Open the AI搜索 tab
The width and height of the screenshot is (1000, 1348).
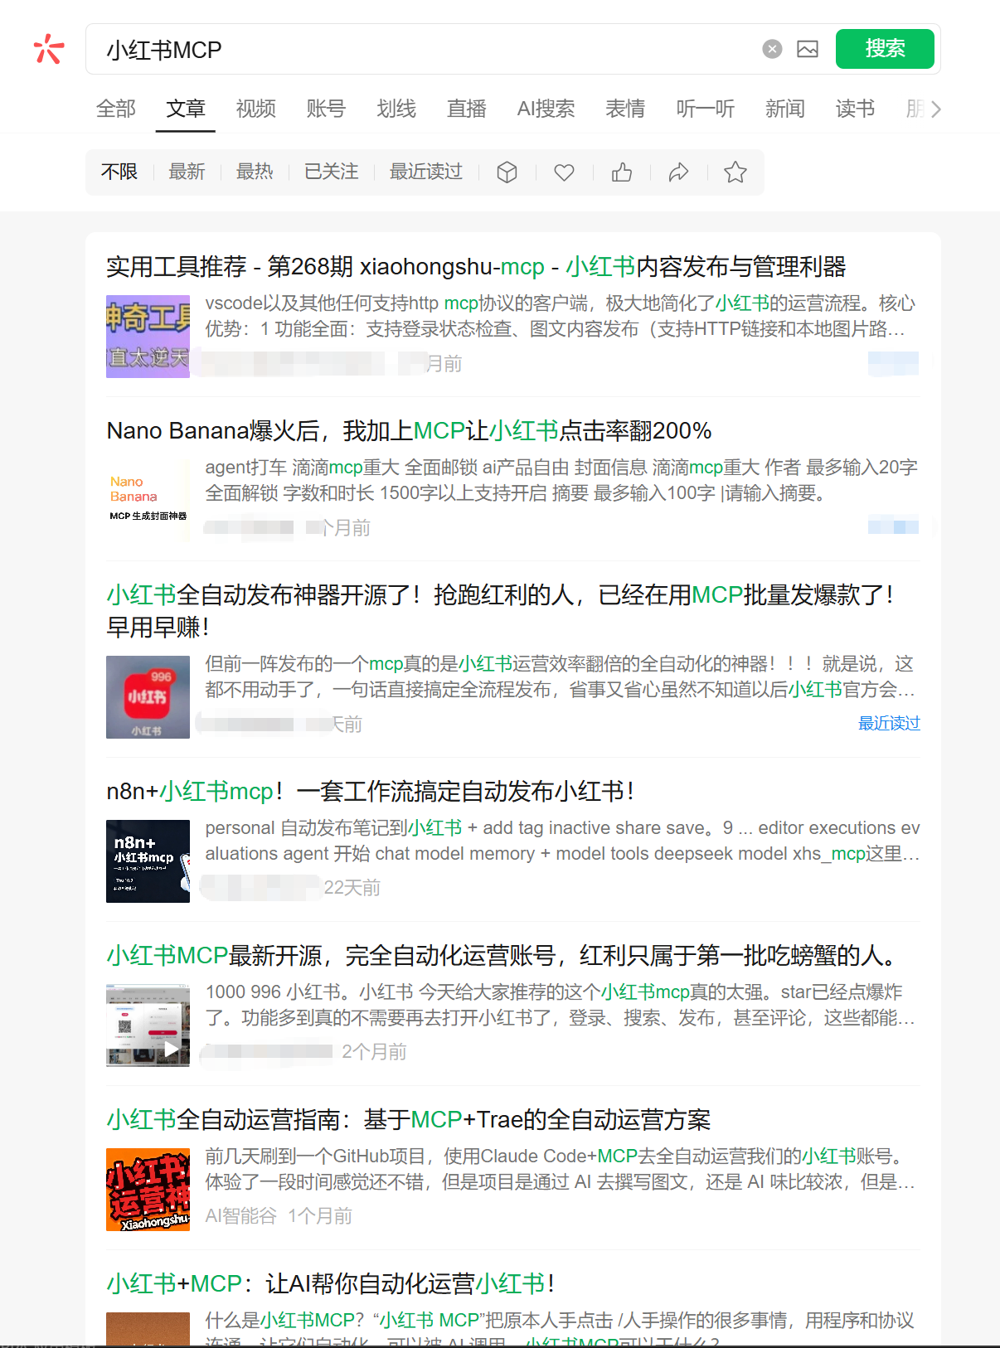546,109
